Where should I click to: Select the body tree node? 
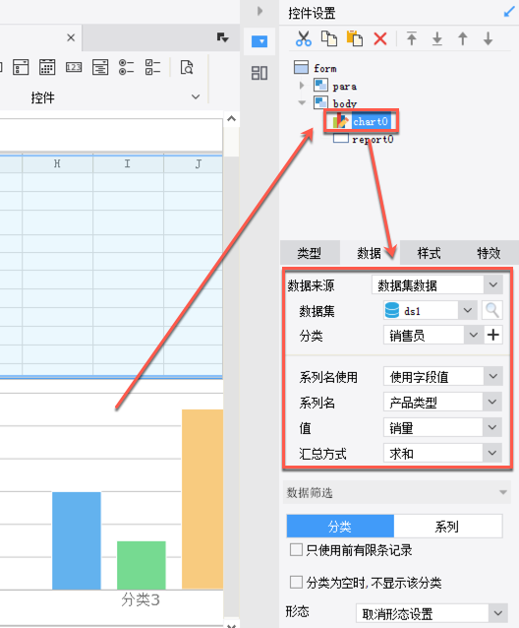345,103
